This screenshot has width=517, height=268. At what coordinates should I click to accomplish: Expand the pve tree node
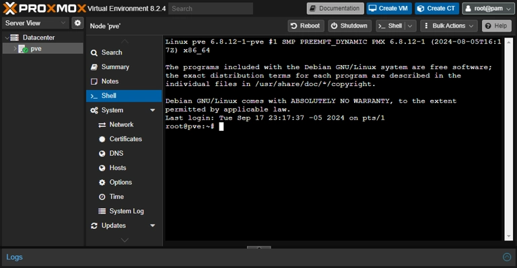pyautogui.click(x=15, y=48)
